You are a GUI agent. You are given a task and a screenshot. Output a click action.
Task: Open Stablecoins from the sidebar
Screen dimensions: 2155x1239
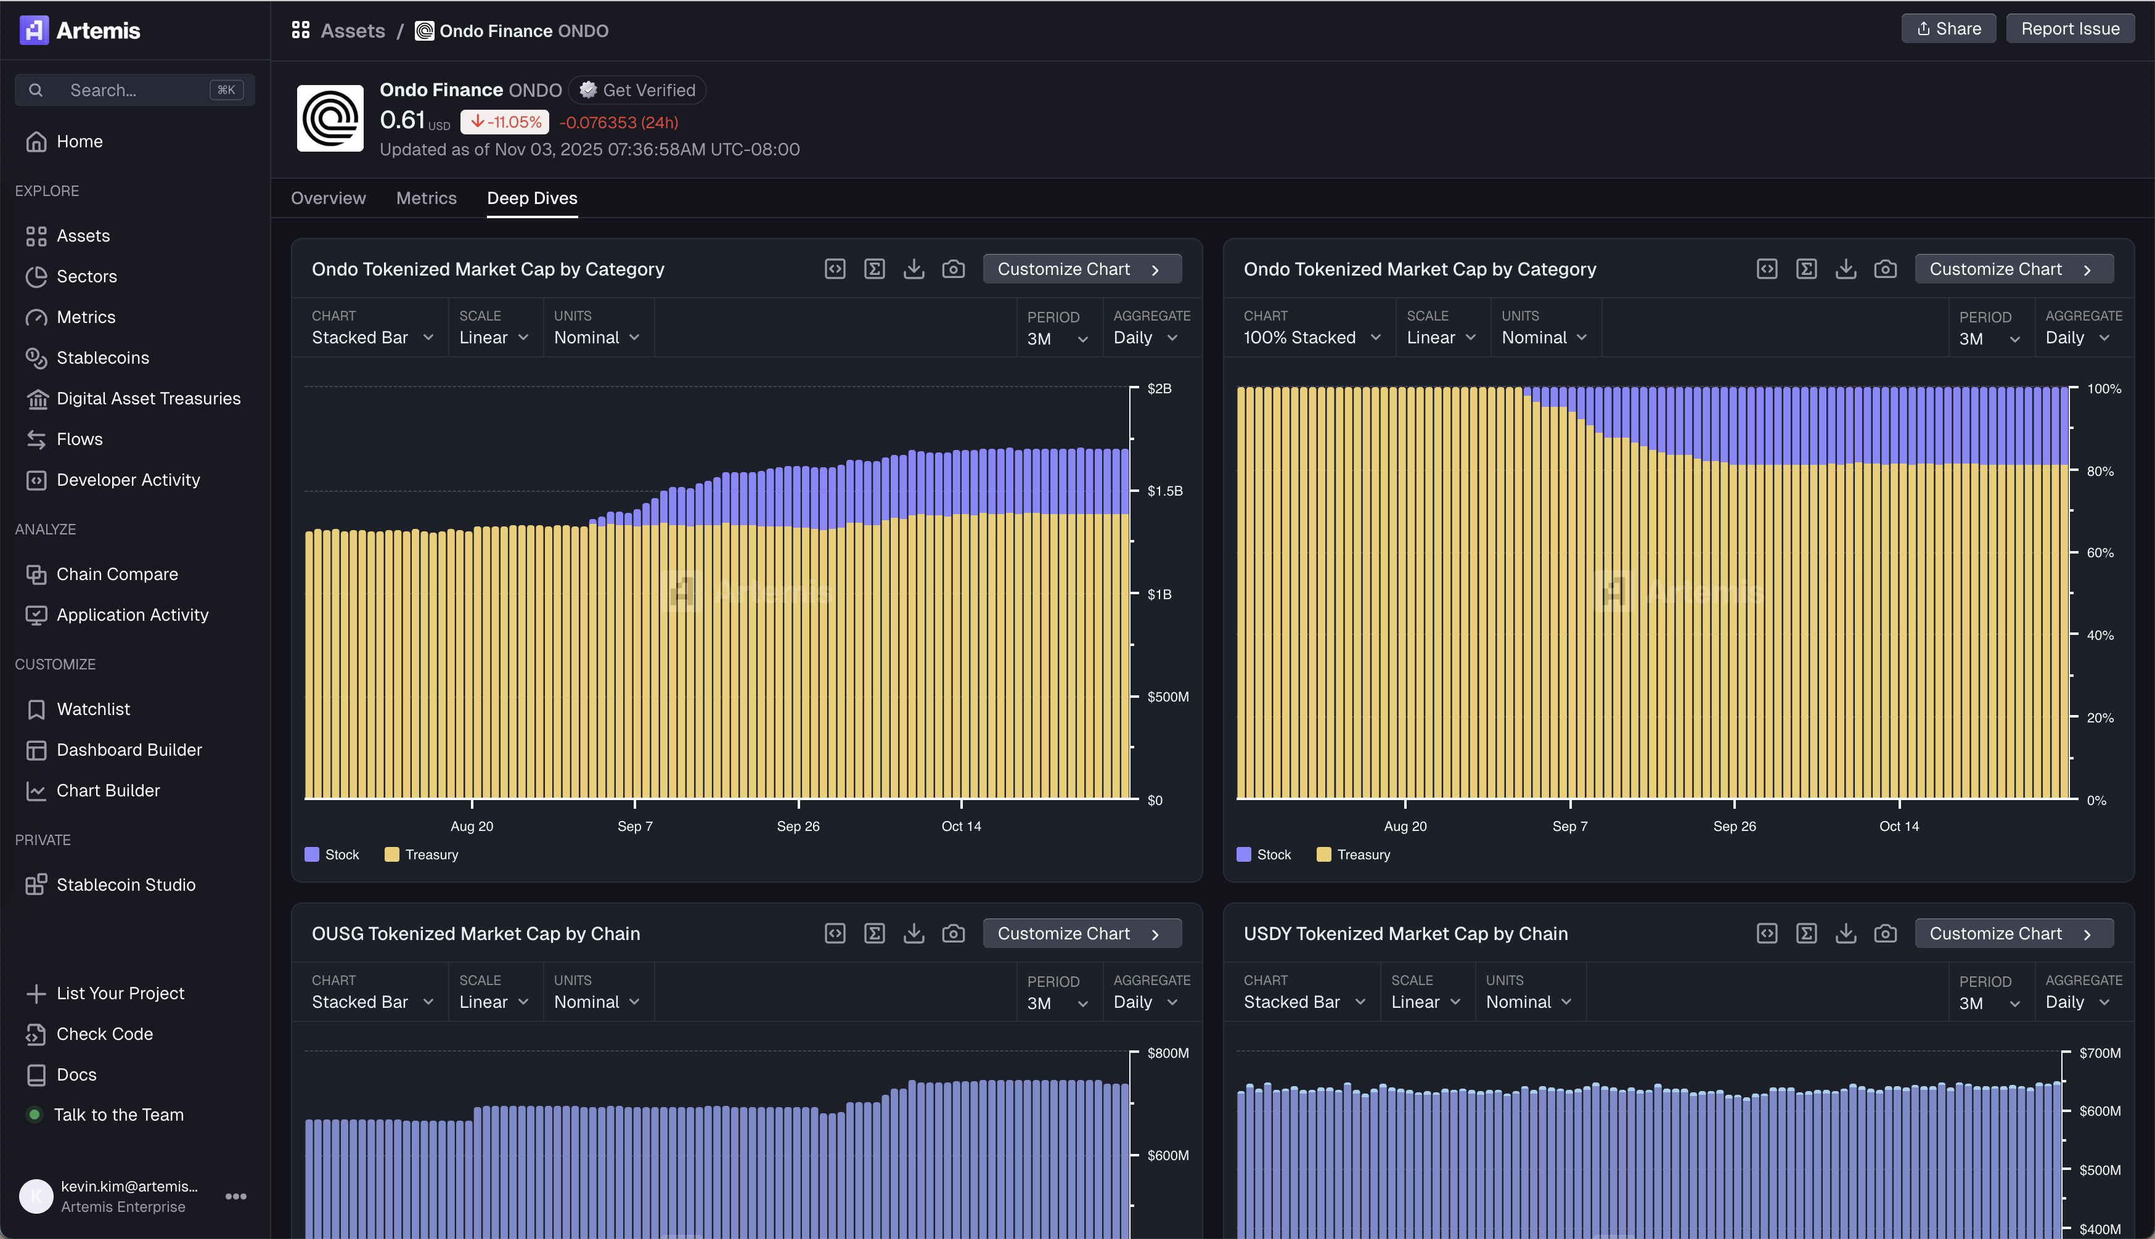tap(102, 358)
